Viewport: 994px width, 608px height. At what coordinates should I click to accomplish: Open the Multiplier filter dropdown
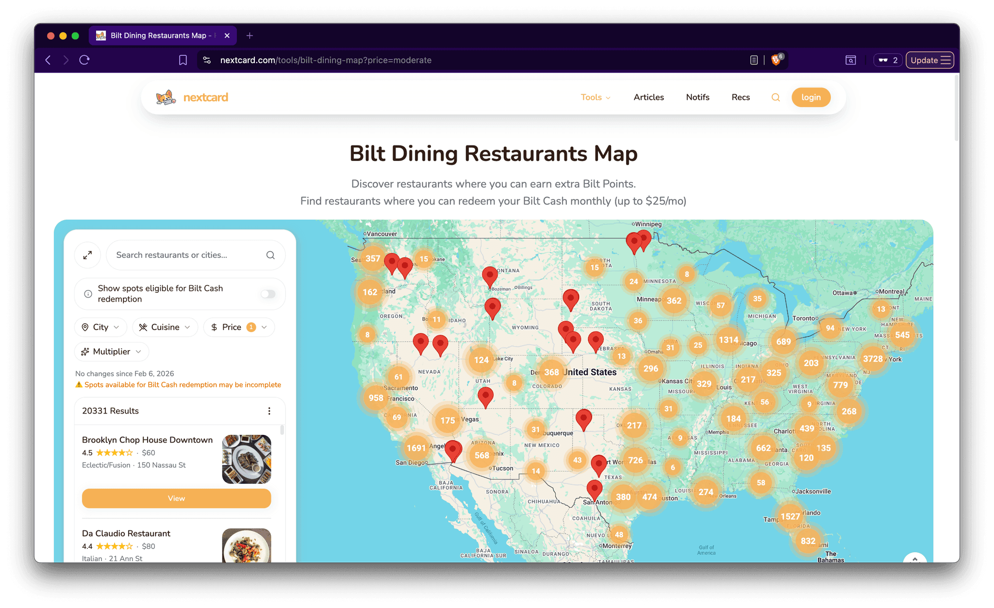112,352
